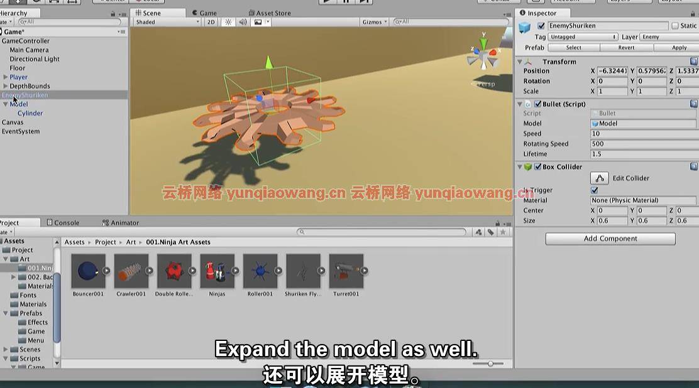Image resolution: width=699 pixels, height=388 pixels.
Task: Click Lifetime value field
Action: [x=644, y=154]
